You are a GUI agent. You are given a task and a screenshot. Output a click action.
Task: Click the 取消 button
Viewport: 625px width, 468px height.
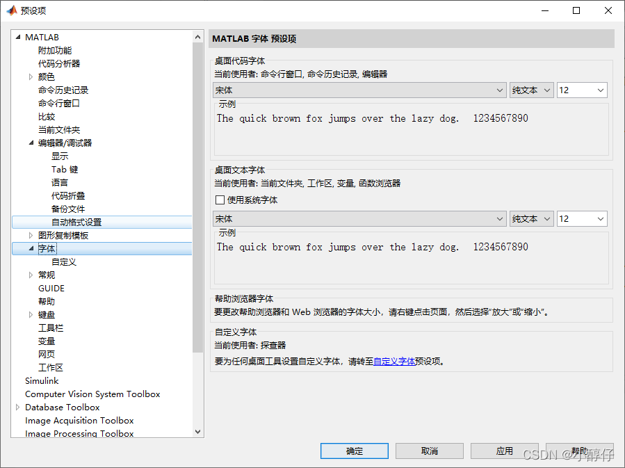point(429,451)
